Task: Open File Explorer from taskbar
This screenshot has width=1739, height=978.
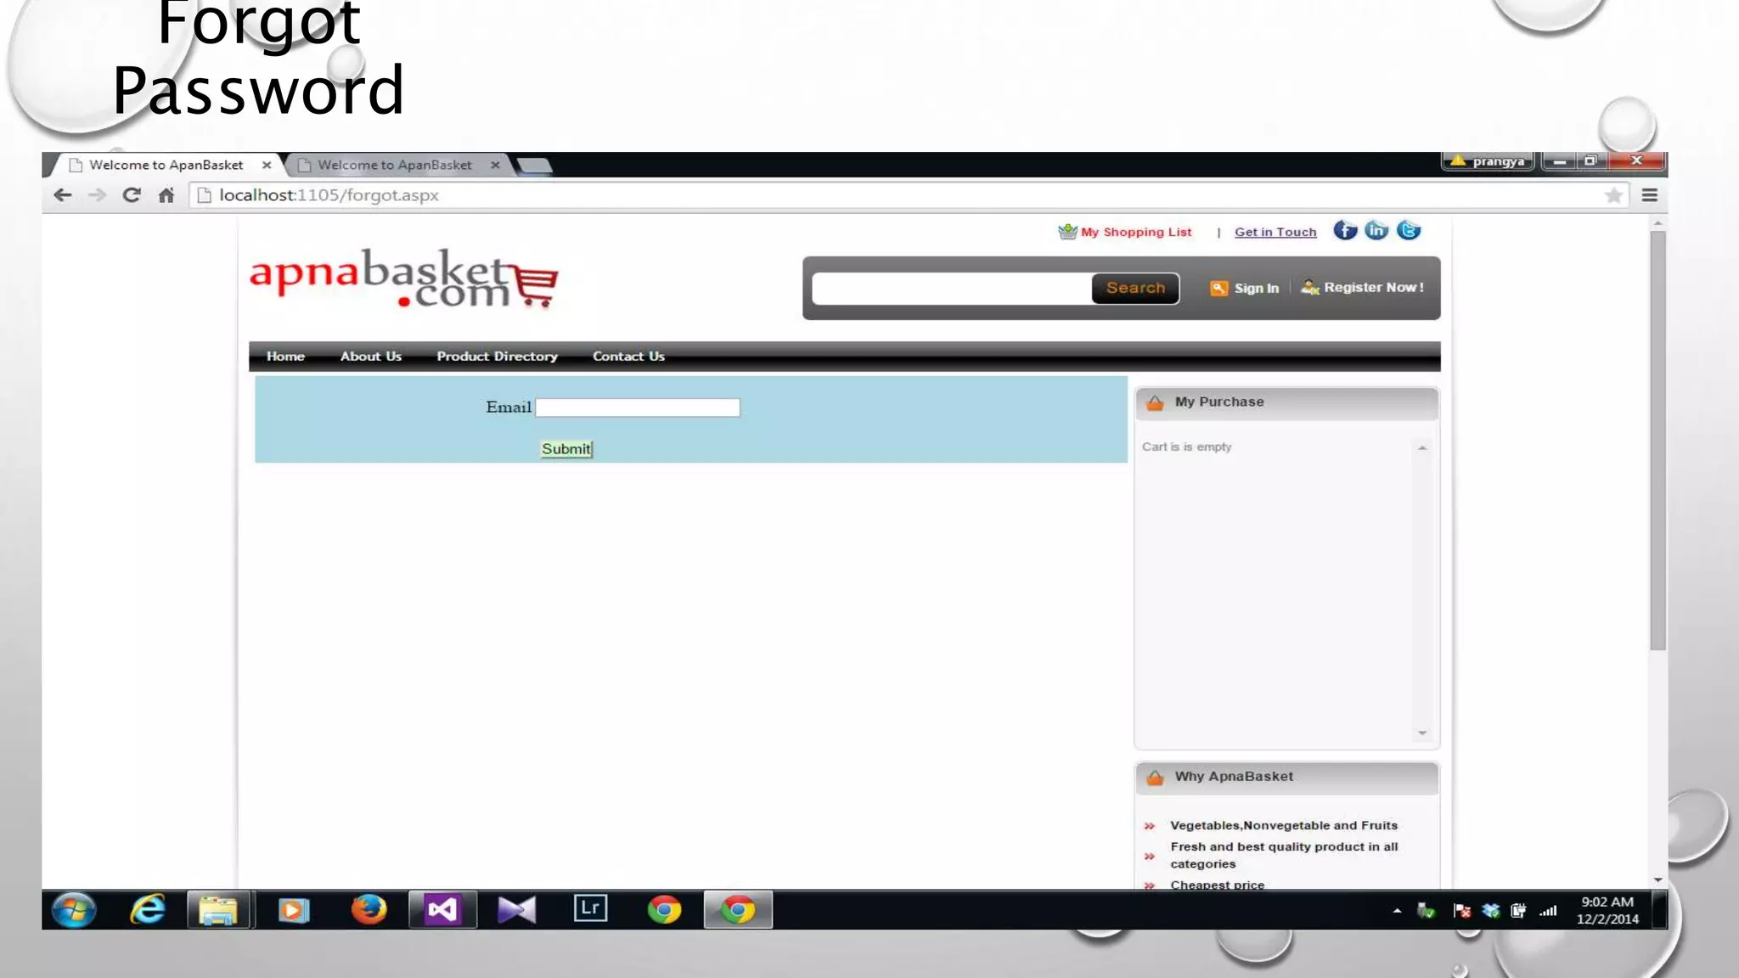Action: tap(218, 910)
